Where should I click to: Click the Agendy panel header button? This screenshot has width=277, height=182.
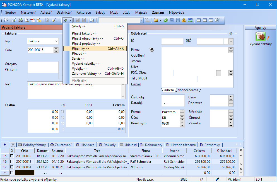click(260, 28)
